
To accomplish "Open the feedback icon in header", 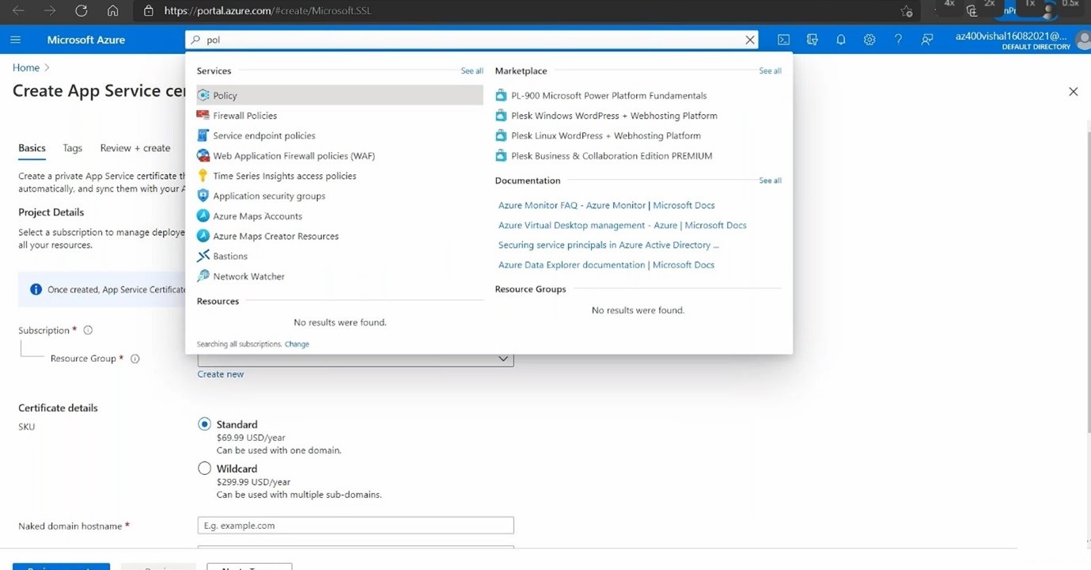I will [x=927, y=40].
